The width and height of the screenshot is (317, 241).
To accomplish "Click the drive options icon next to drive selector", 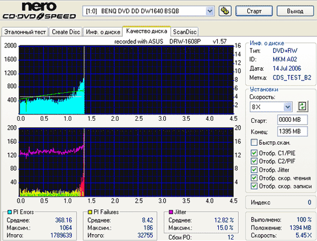I will (x=225, y=11).
